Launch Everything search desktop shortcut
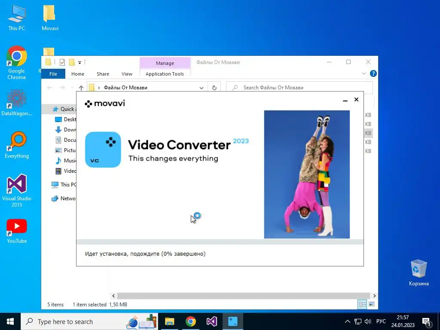 pos(17,145)
